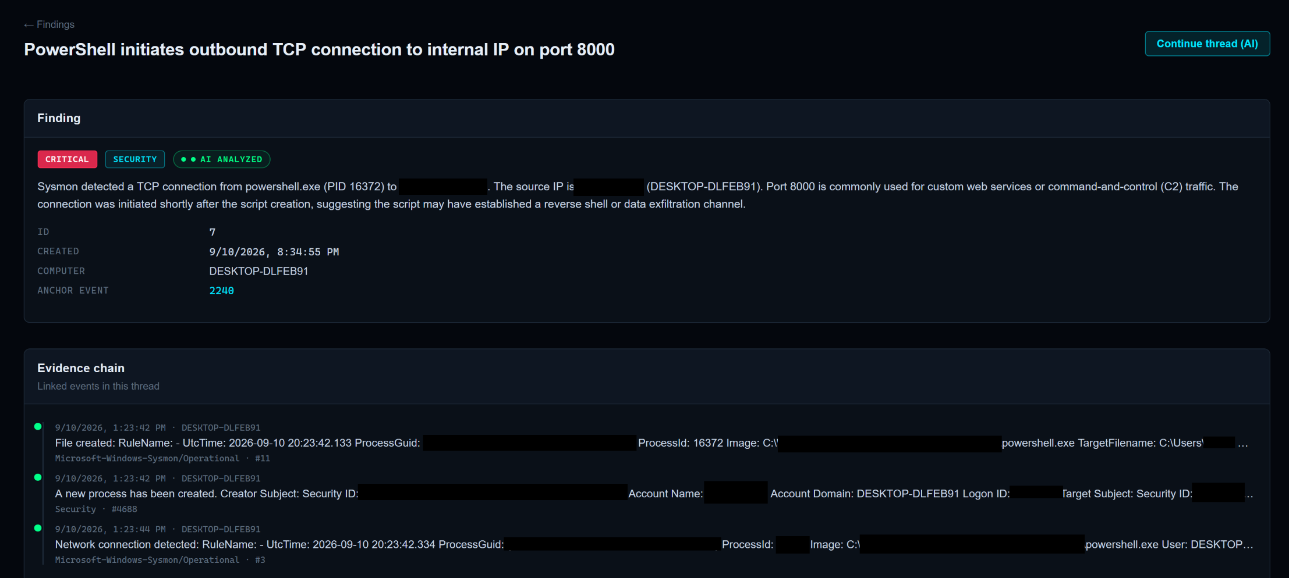This screenshot has width=1289, height=578.
Task: Click the SECURITY category badge
Action: pyautogui.click(x=135, y=159)
